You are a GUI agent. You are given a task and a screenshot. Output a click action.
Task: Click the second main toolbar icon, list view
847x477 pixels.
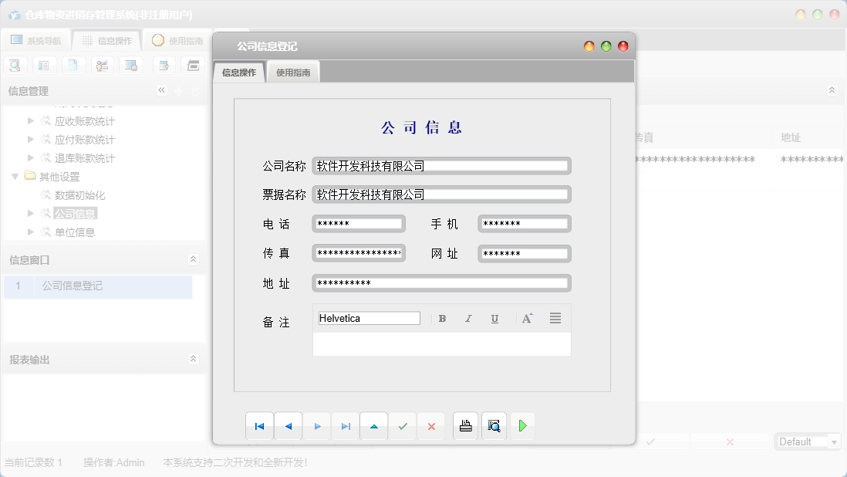point(44,66)
